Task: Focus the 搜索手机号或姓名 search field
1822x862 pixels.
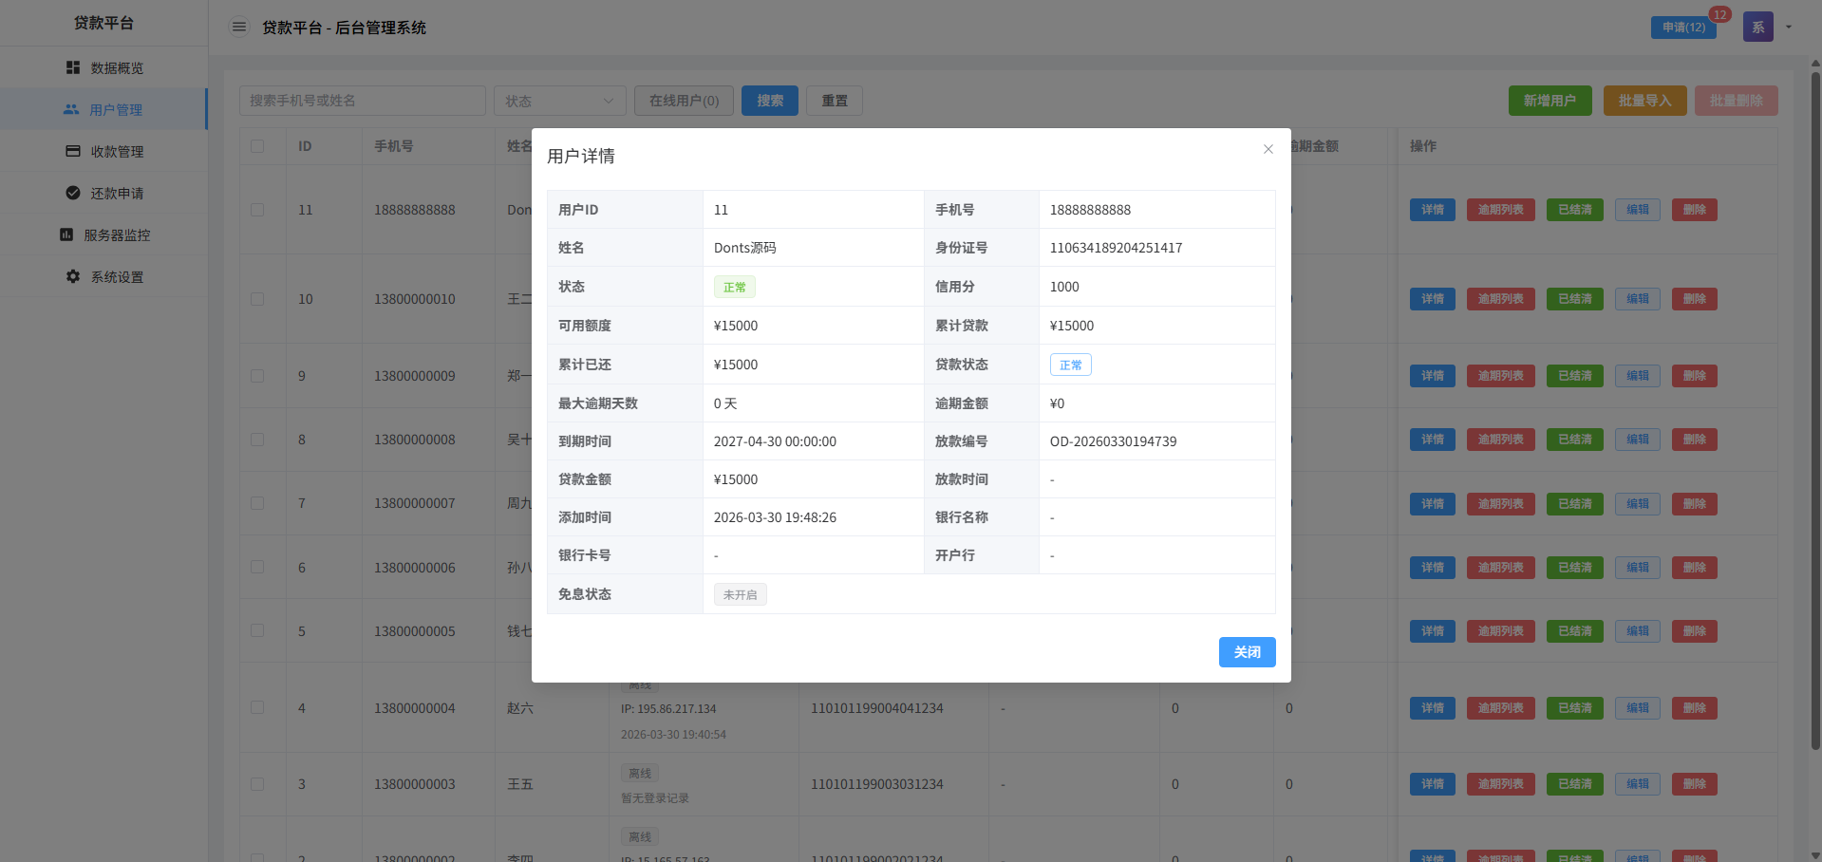Action: [362, 101]
